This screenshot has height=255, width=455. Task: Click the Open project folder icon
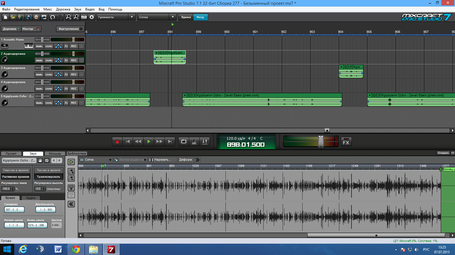[x=13, y=17]
